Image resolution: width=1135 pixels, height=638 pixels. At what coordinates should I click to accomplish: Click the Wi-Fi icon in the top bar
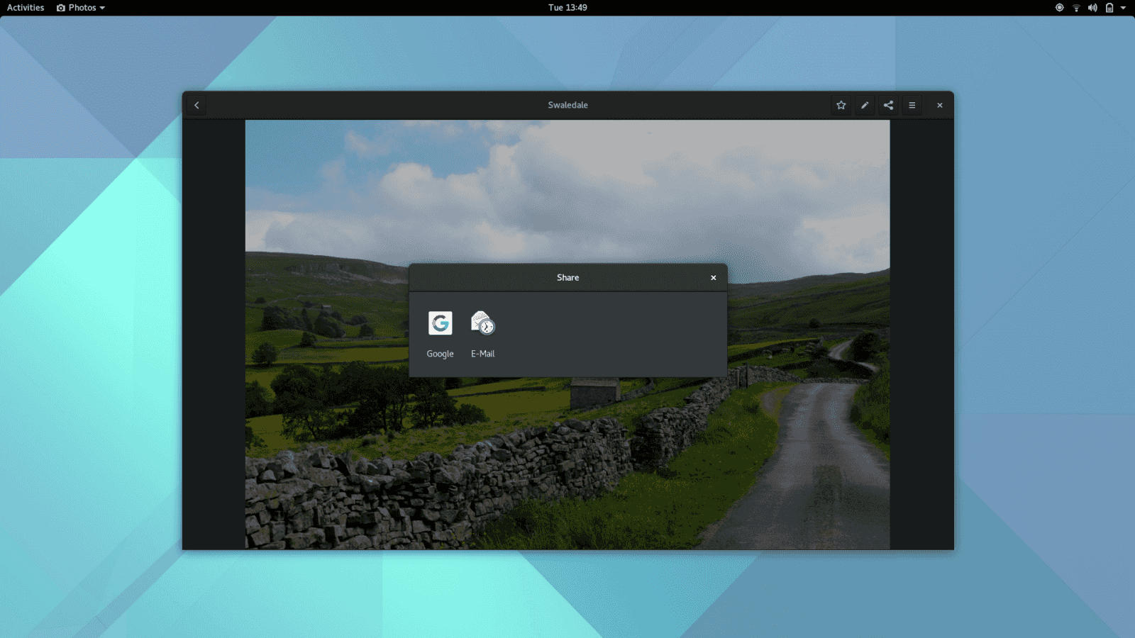coord(1075,8)
